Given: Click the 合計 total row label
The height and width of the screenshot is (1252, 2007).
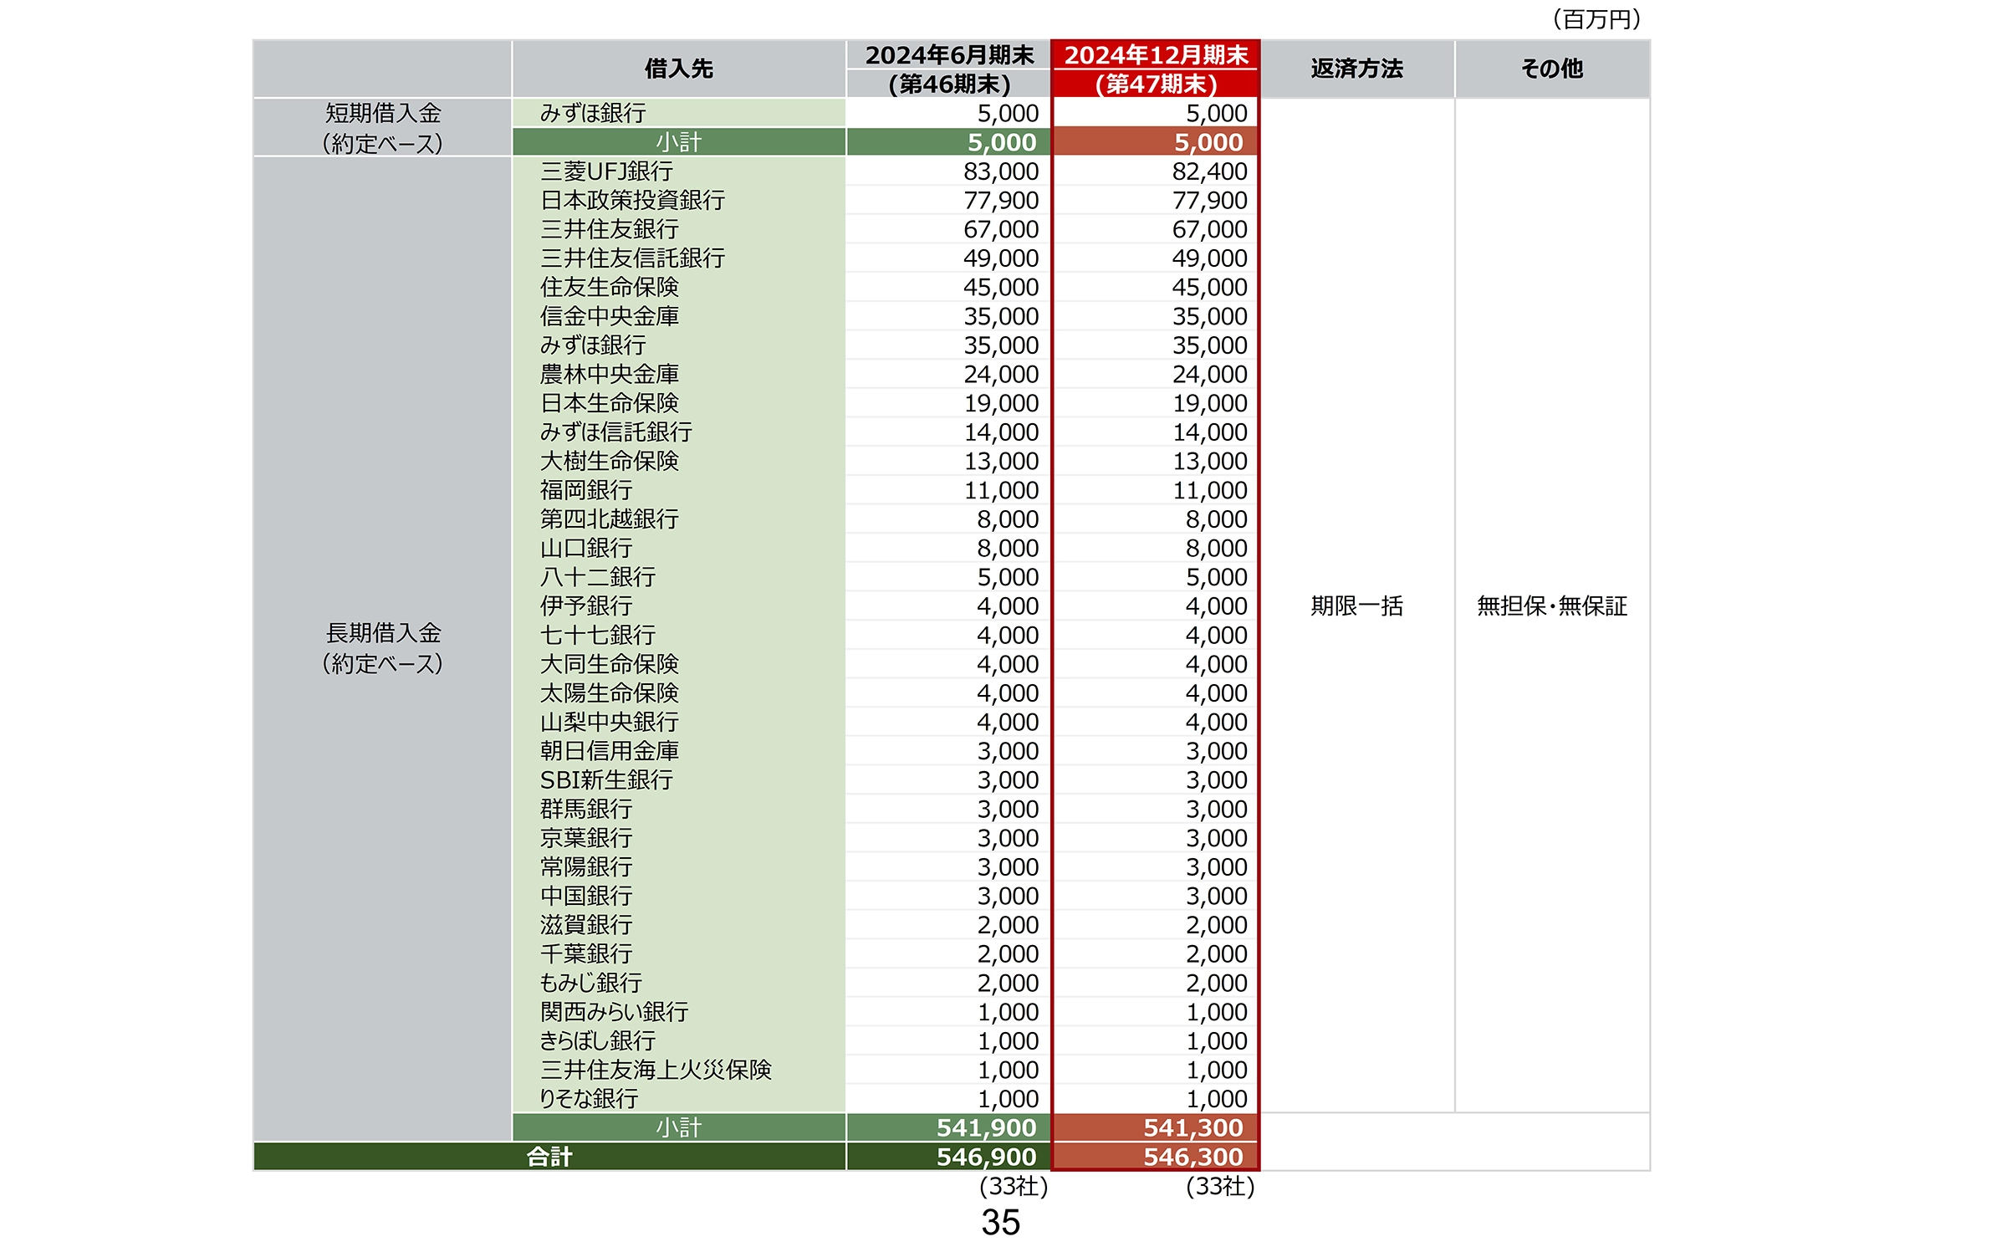Looking at the screenshot, I should coord(549,1157).
